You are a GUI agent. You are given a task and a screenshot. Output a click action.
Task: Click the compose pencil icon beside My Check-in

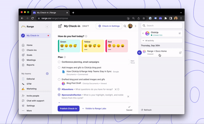point(60,26)
